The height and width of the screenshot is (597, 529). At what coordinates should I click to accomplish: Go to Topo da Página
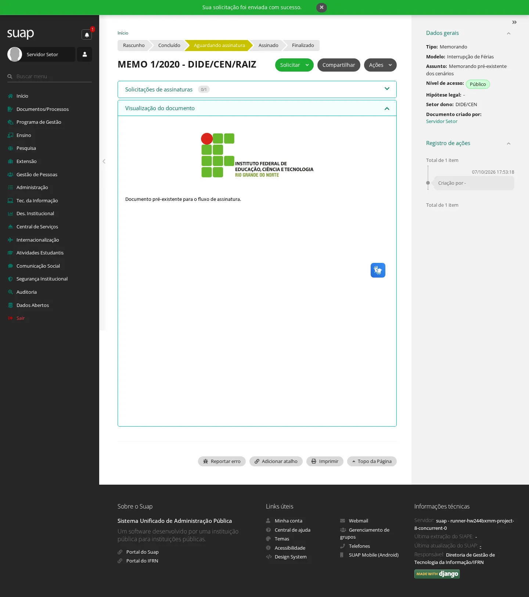(x=372, y=461)
